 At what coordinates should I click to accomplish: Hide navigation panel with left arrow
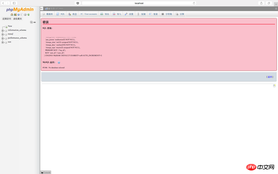point(42,8)
